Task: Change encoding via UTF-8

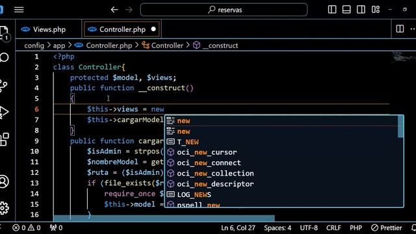Action: pos(309,228)
